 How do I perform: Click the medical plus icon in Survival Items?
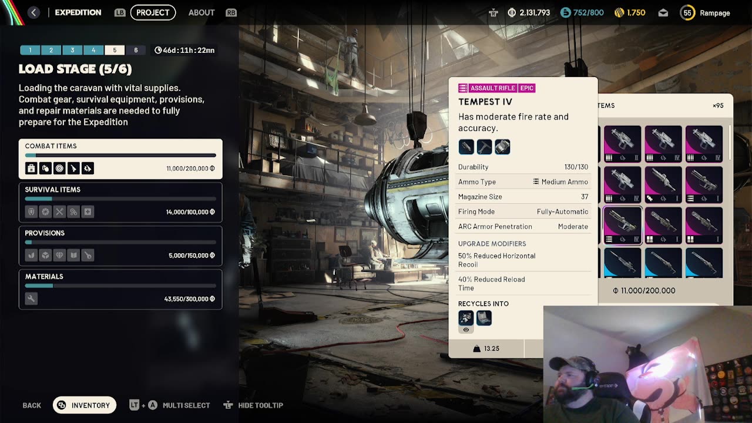(x=88, y=212)
